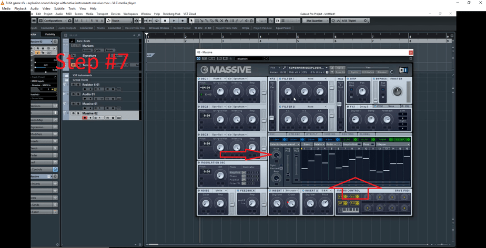Click preset up arrow next to Save
Viewport: 486px width, 248px height.
332,67
